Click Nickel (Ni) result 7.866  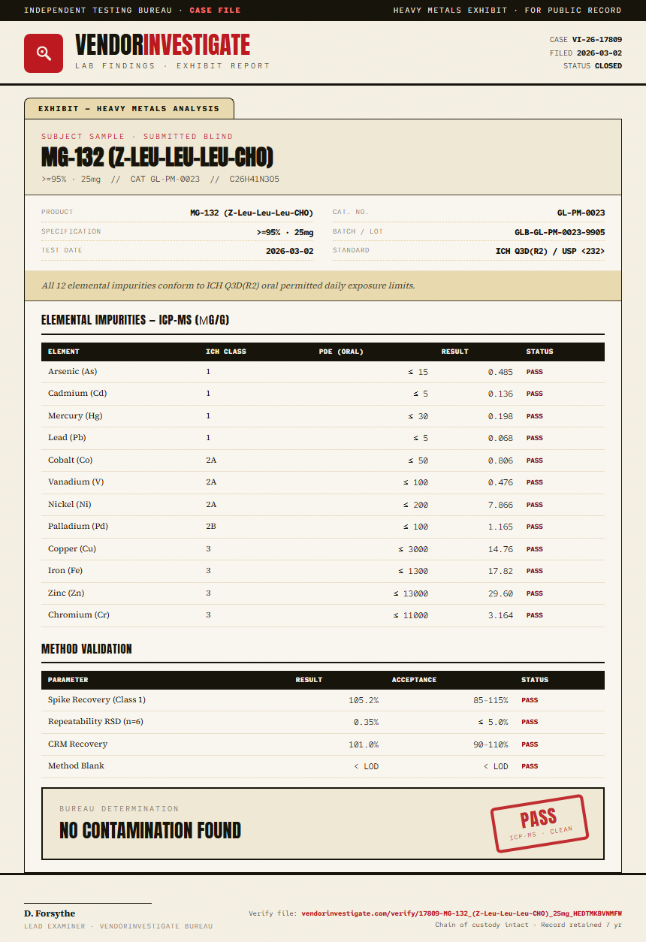click(x=500, y=505)
